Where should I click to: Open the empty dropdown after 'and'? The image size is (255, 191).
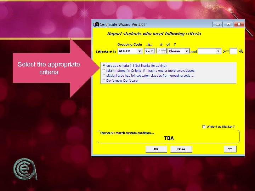218,51
